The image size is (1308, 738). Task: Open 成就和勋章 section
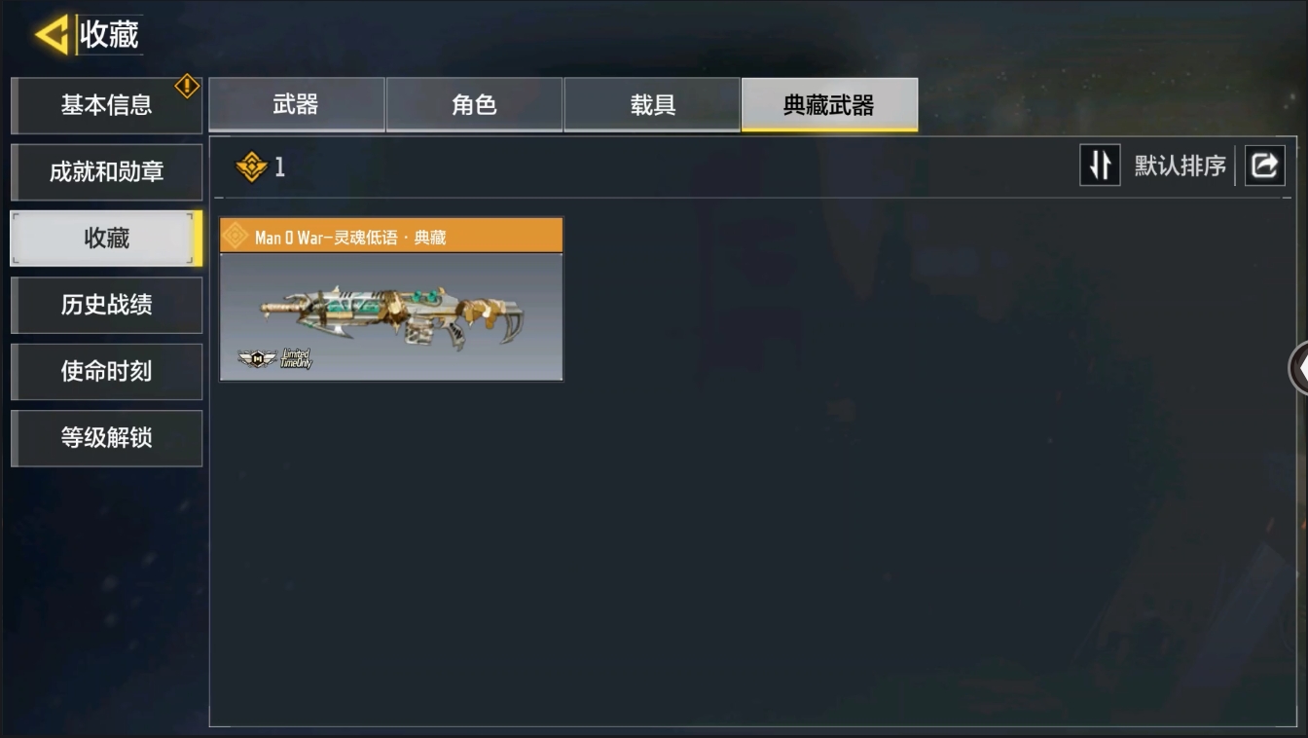pyautogui.click(x=106, y=172)
